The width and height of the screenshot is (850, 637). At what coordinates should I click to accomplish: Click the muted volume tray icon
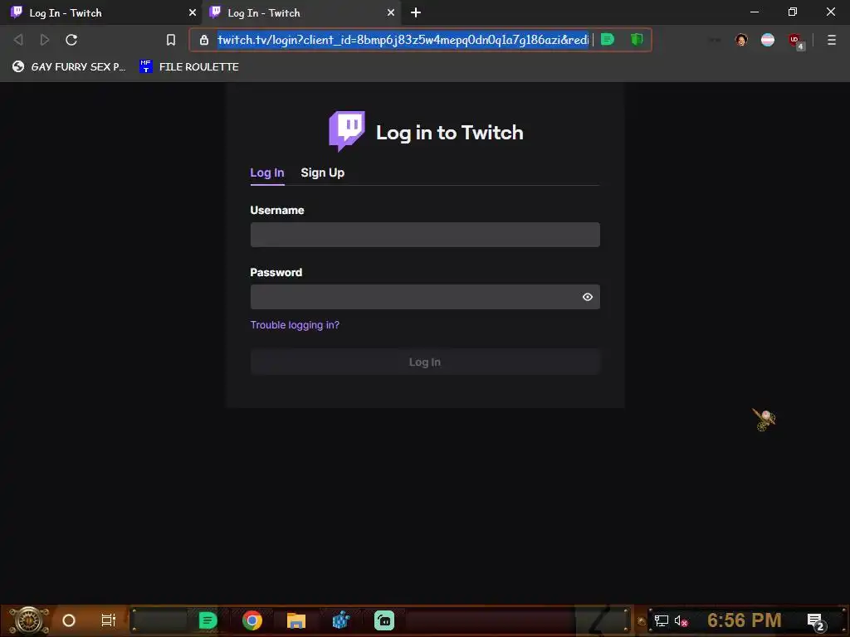click(x=681, y=620)
